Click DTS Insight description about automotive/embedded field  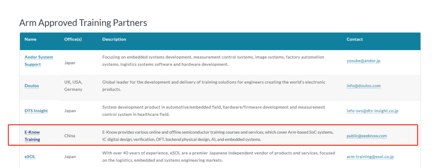[214, 110]
